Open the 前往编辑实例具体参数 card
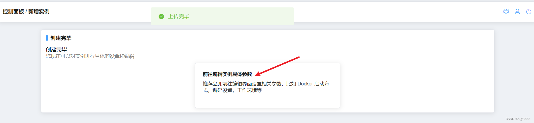The width and height of the screenshot is (534, 123). click(x=268, y=85)
